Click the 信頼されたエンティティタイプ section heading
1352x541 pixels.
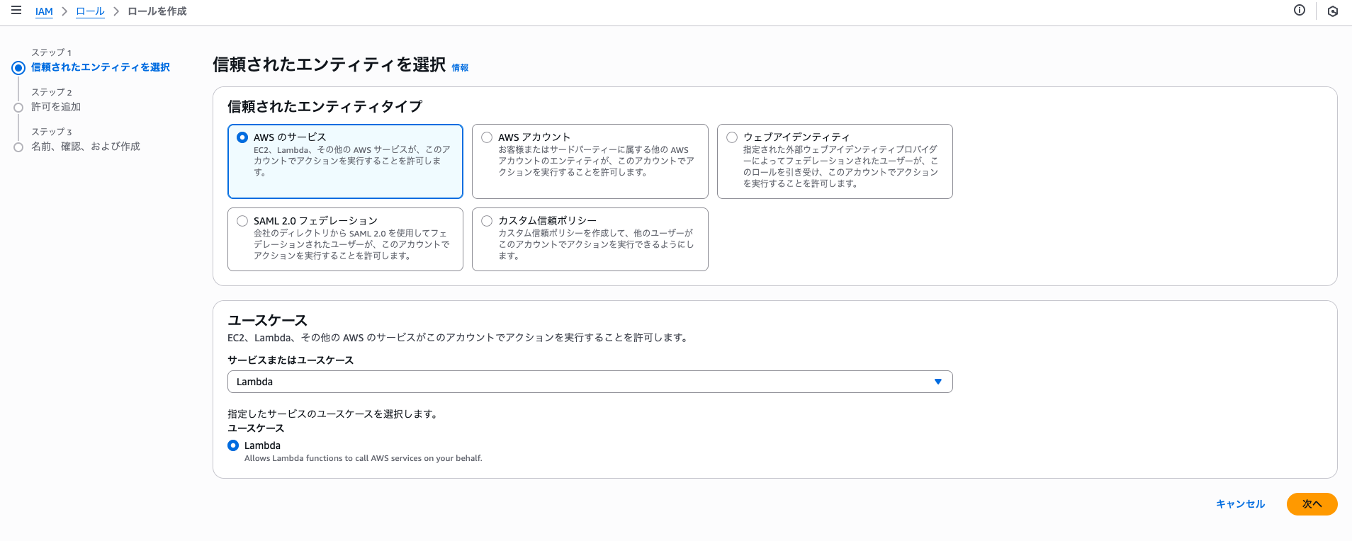pyautogui.click(x=325, y=107)
